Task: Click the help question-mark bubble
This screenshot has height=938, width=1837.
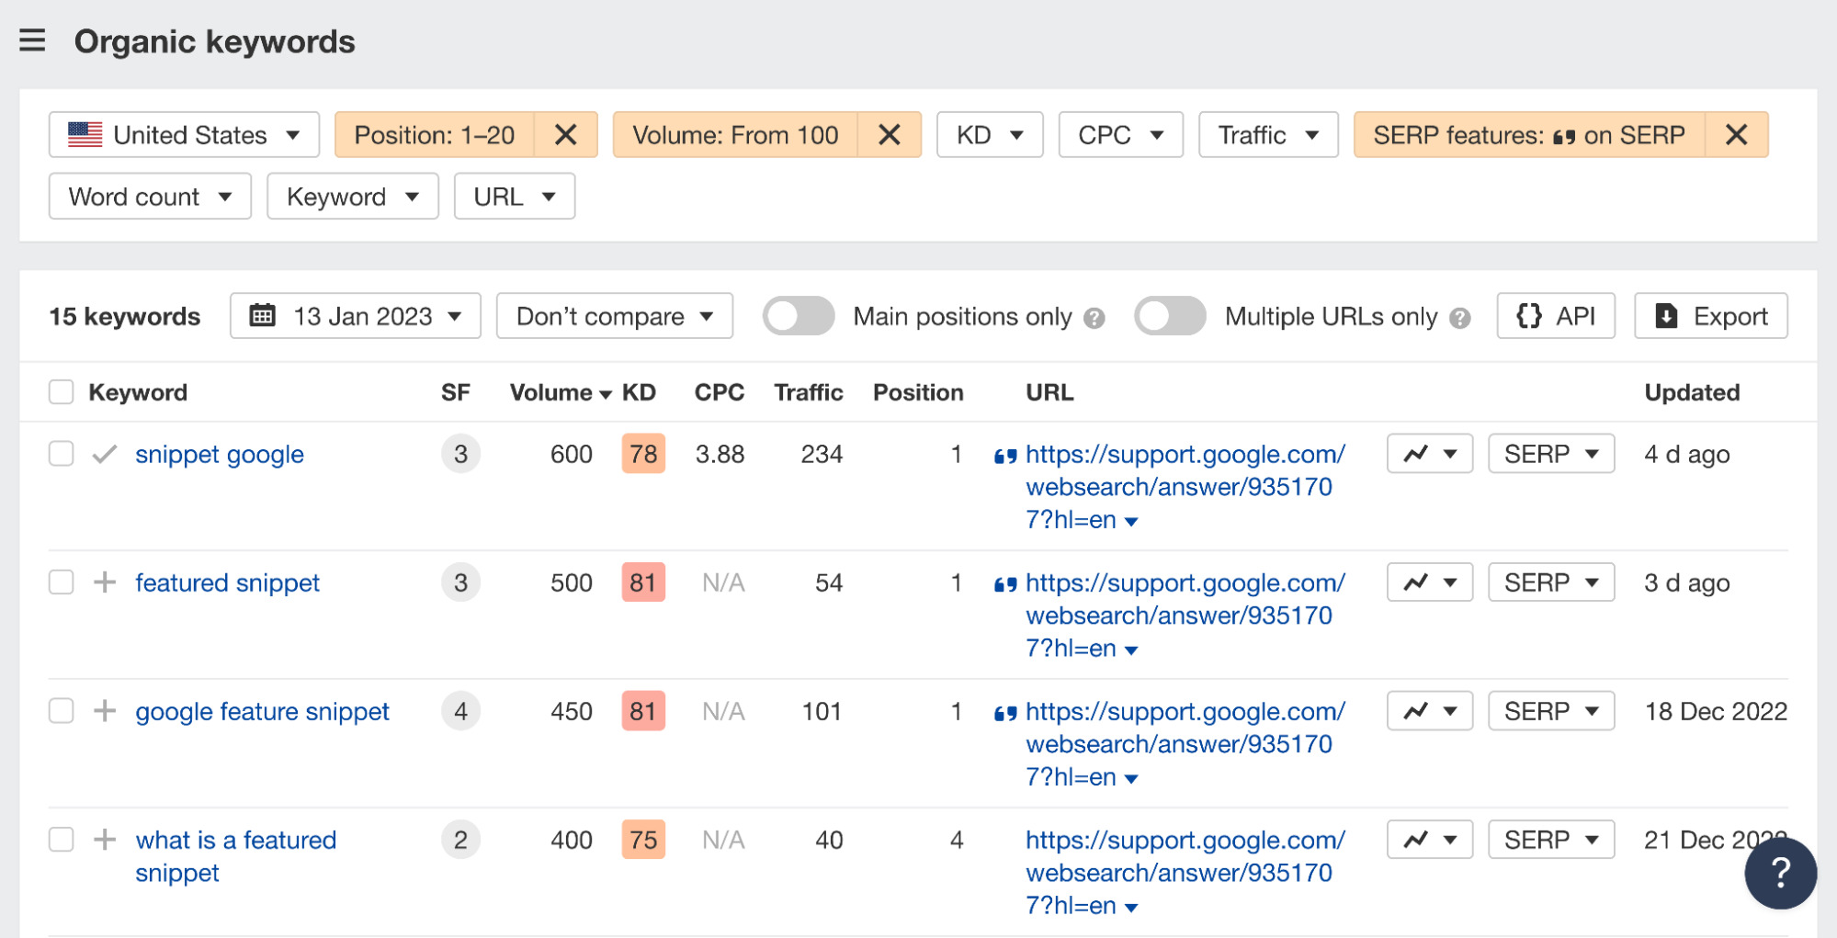Action: (x=1781, y=873)
